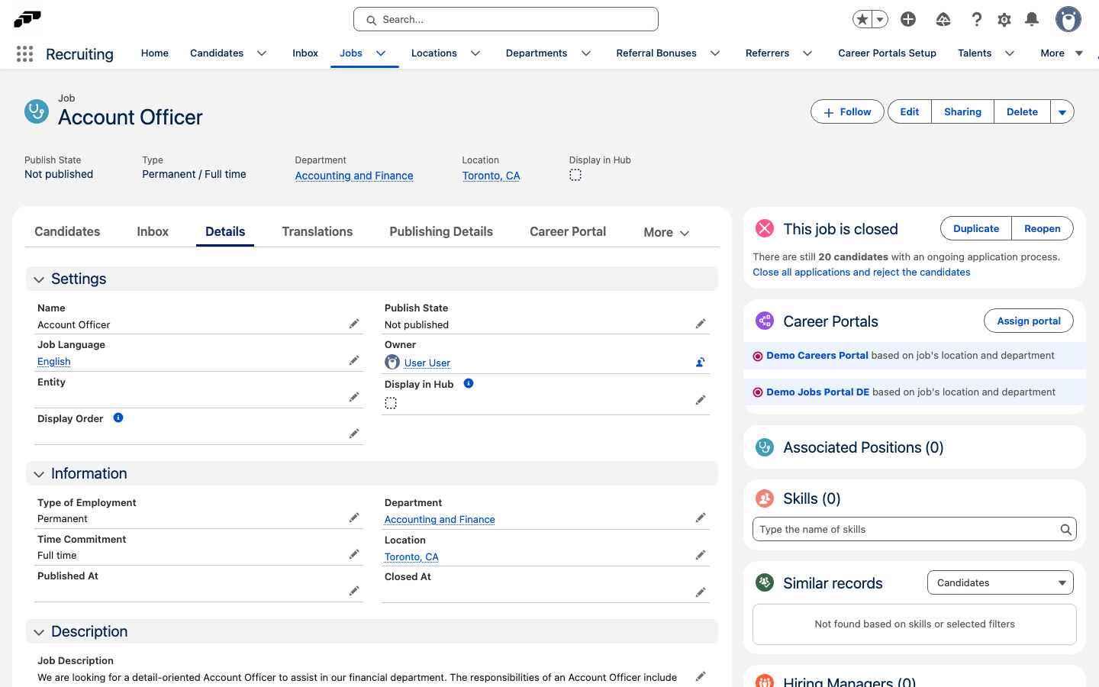Image resolution: width=1099 pixels, height=687 pixels.
Task: Collapse the Description section
Action: point(39,632)
